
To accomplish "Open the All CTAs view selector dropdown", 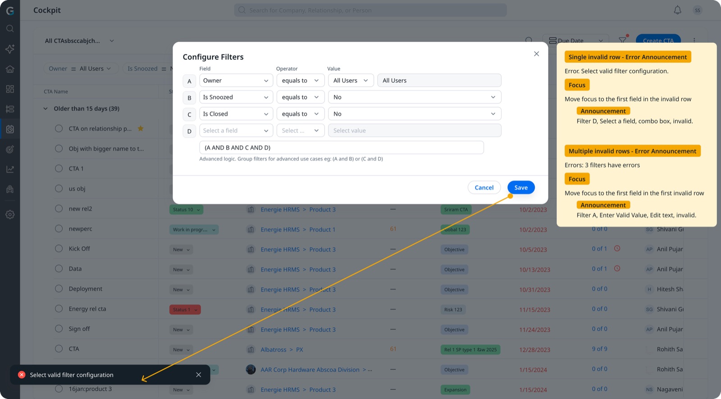I will coord(79,41).
